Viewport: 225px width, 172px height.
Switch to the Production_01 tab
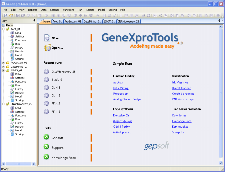coord(73,21)
